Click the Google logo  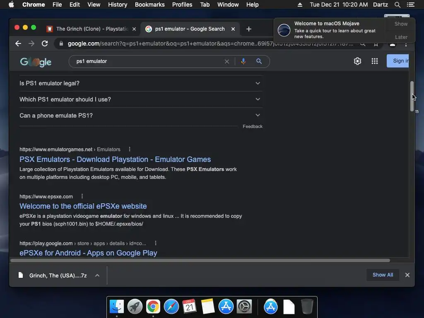[x=36, y=62]
